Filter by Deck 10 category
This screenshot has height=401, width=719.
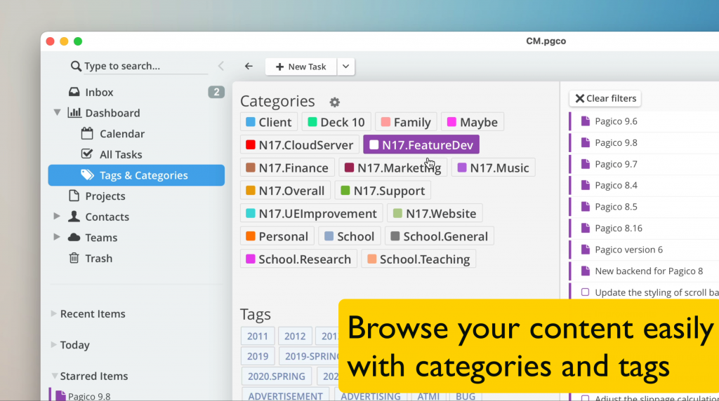336,122
